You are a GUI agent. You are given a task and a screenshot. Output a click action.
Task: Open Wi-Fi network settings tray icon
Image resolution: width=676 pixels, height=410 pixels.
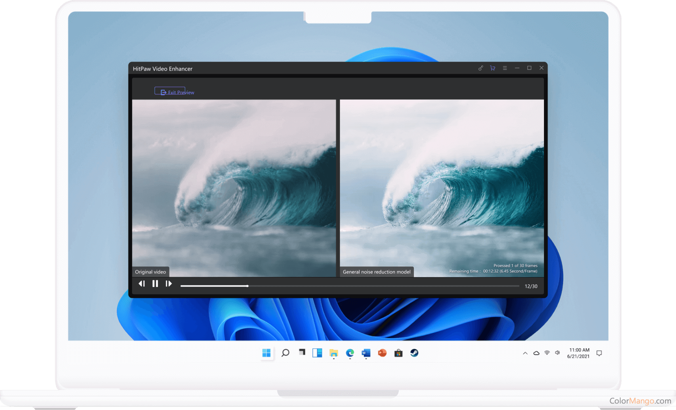(x=547, y=353)
